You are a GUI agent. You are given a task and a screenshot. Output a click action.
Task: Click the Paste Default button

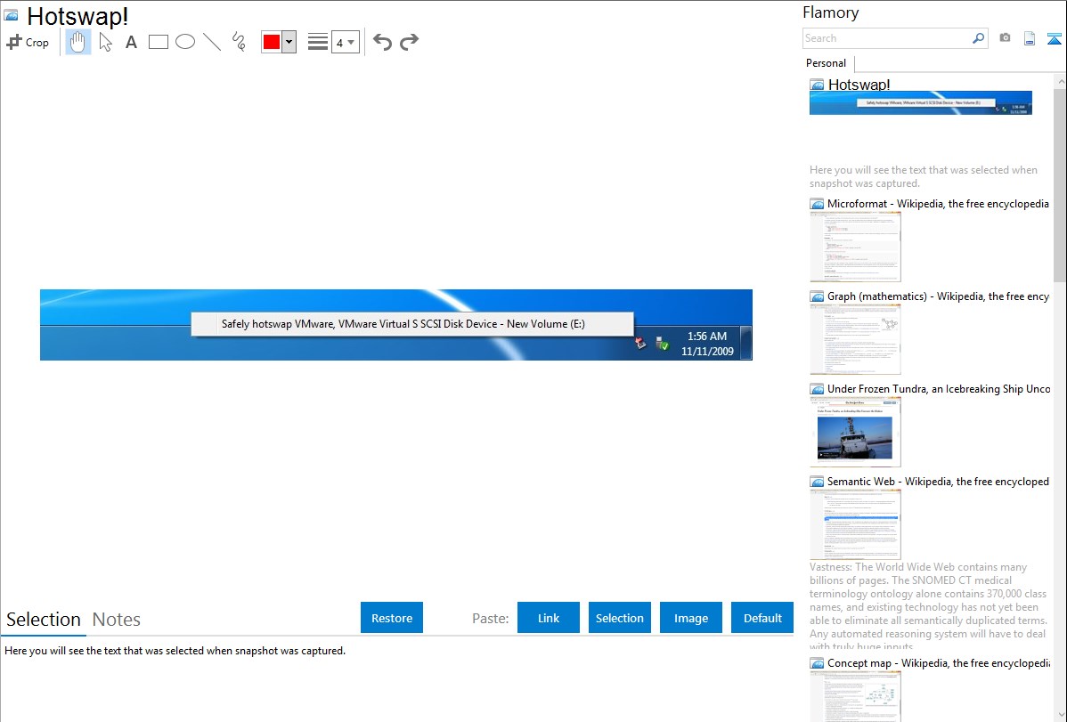[762, 618]
